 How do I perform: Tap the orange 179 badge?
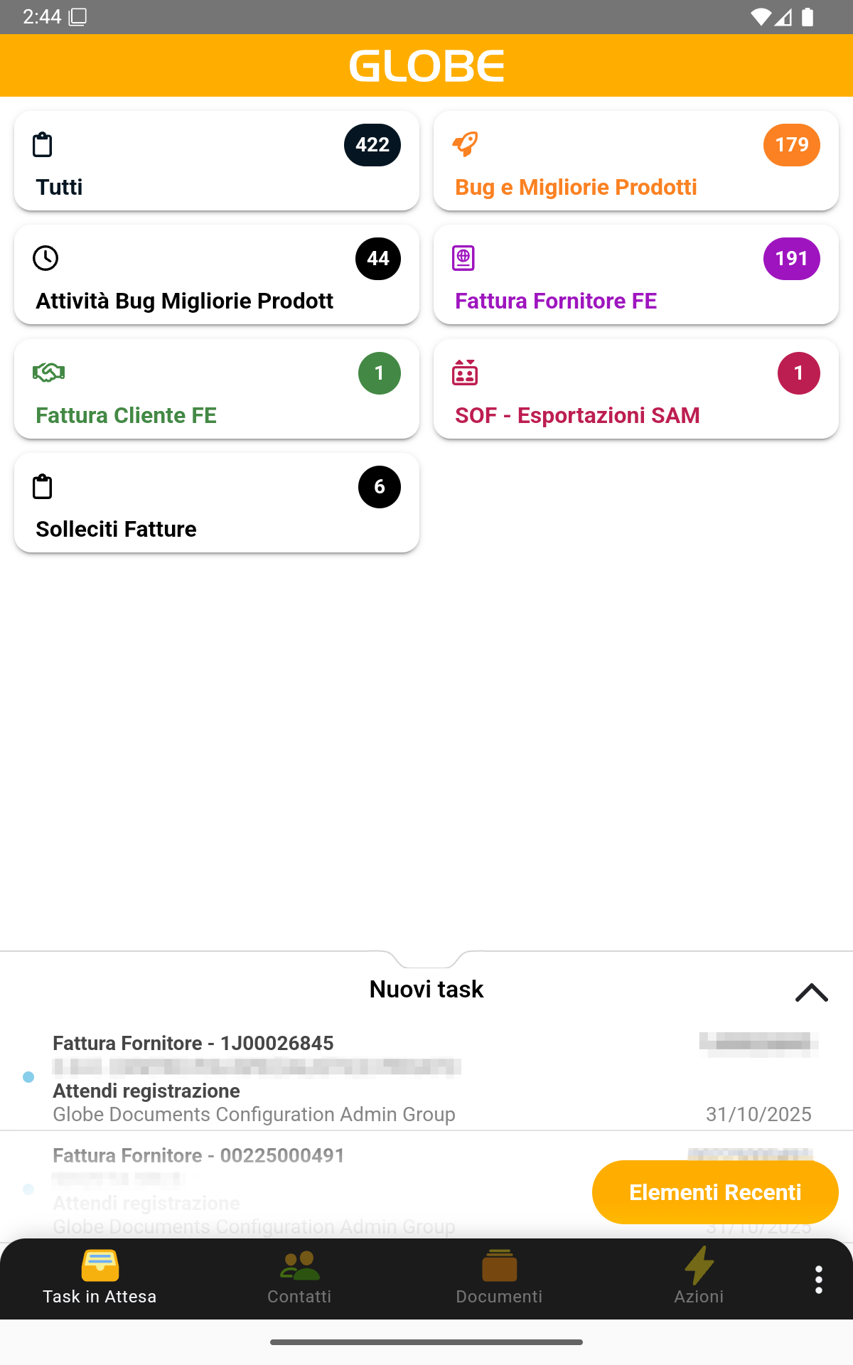point(792,145)
